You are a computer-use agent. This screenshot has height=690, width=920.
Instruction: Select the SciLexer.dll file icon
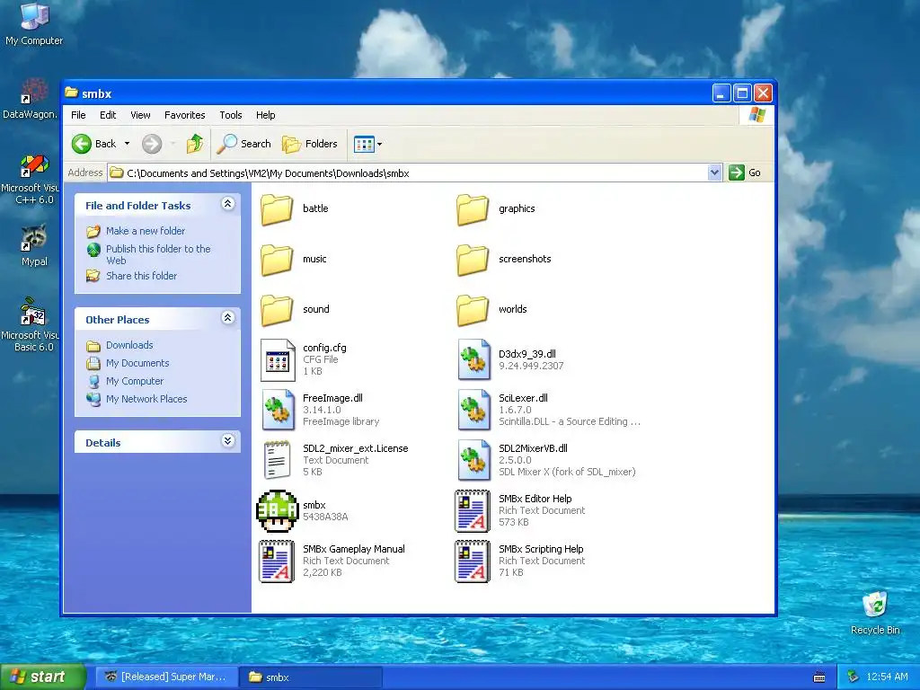click(x=474, y=410)
